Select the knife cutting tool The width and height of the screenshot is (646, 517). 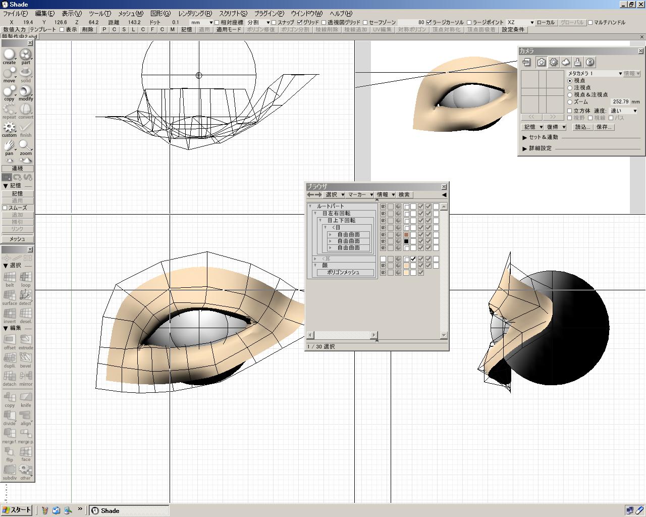(x=26, y=398)
